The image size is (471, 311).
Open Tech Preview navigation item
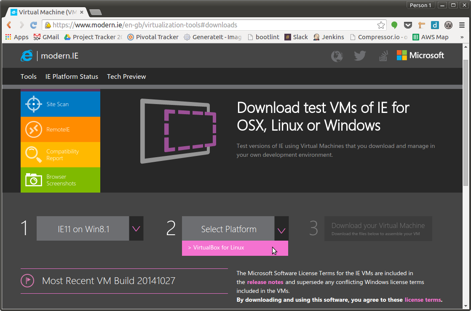coord(126,77)
